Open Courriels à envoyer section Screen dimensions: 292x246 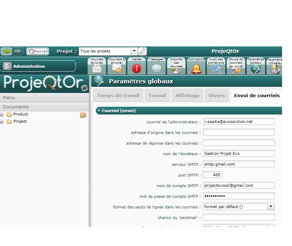117,66
